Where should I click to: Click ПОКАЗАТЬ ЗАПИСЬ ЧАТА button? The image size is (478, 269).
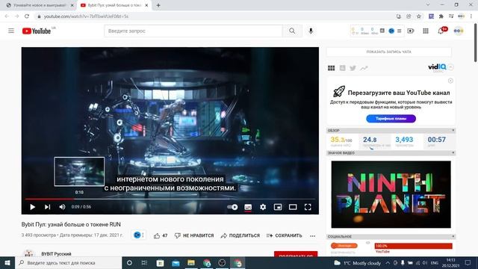click(x=388, y=52)
